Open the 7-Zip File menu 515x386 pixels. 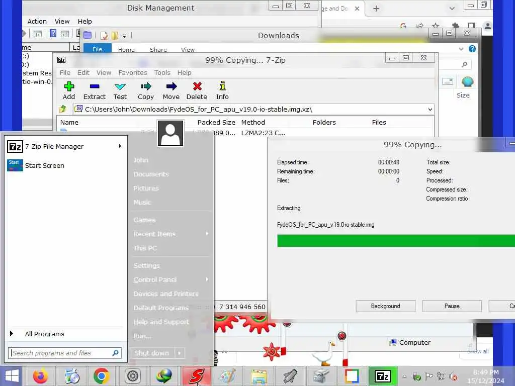coord(65,72)
